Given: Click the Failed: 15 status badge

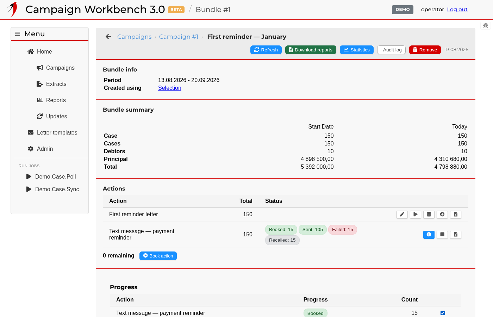Looking at the screenshot, I should click(343, 230).
